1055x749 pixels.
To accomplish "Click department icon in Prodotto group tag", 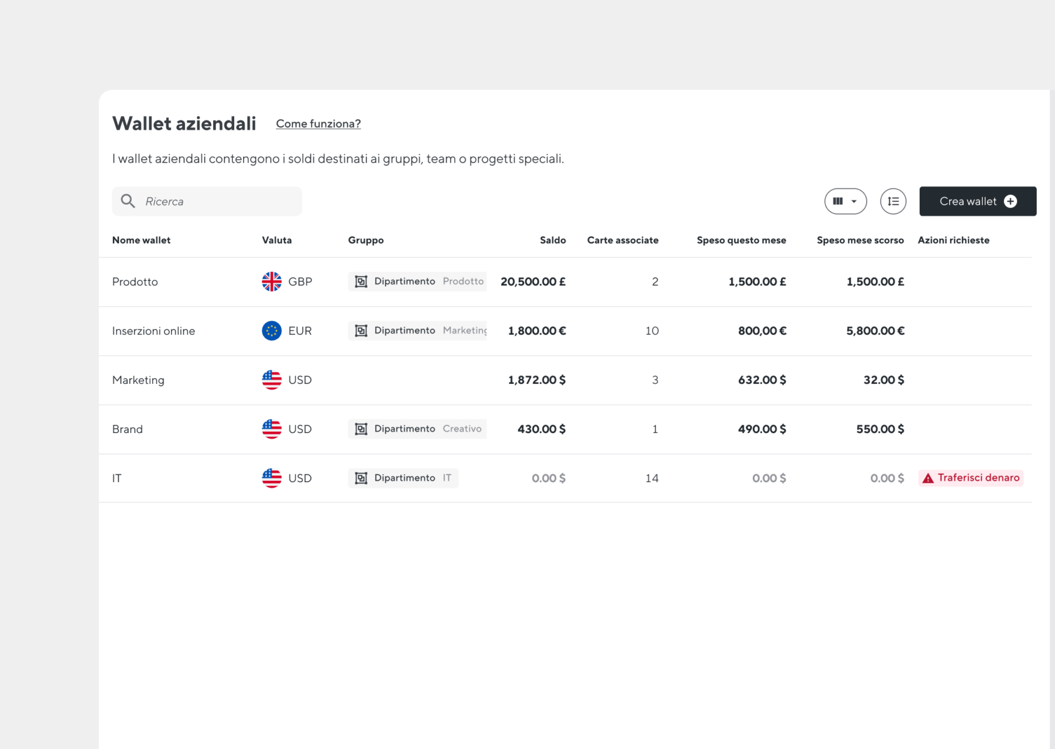I will (x=361, y=281).
